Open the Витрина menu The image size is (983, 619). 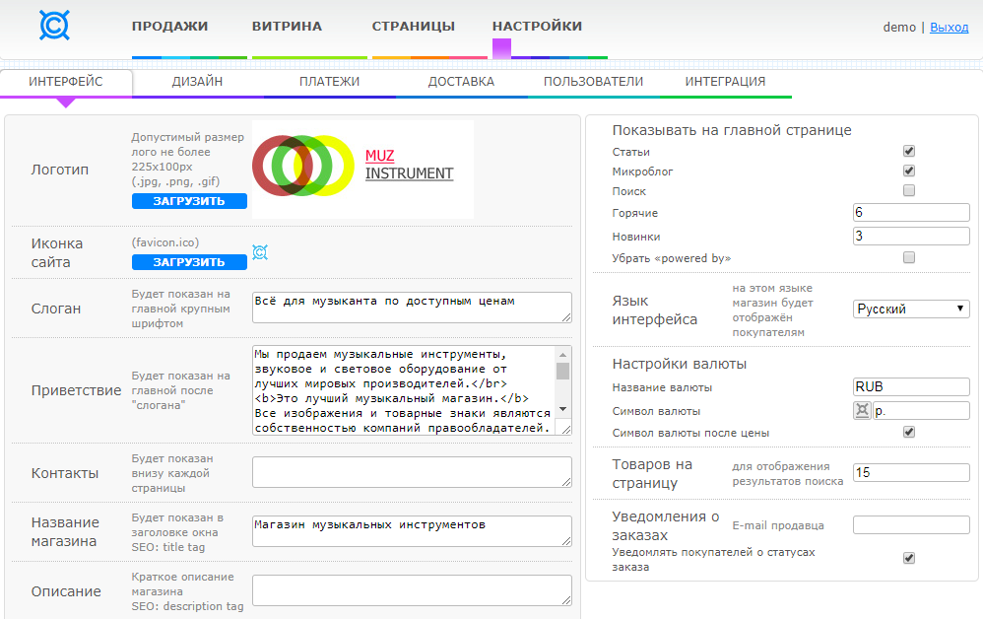[287, 27]
